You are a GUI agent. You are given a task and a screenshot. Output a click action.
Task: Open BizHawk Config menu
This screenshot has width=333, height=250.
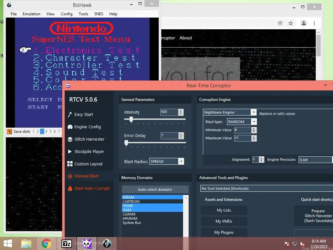point(66,14)
